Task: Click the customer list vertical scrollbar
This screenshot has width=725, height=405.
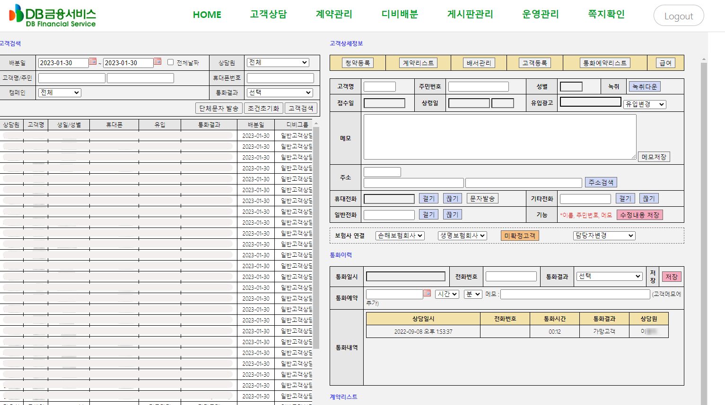Action: point(316,236)
